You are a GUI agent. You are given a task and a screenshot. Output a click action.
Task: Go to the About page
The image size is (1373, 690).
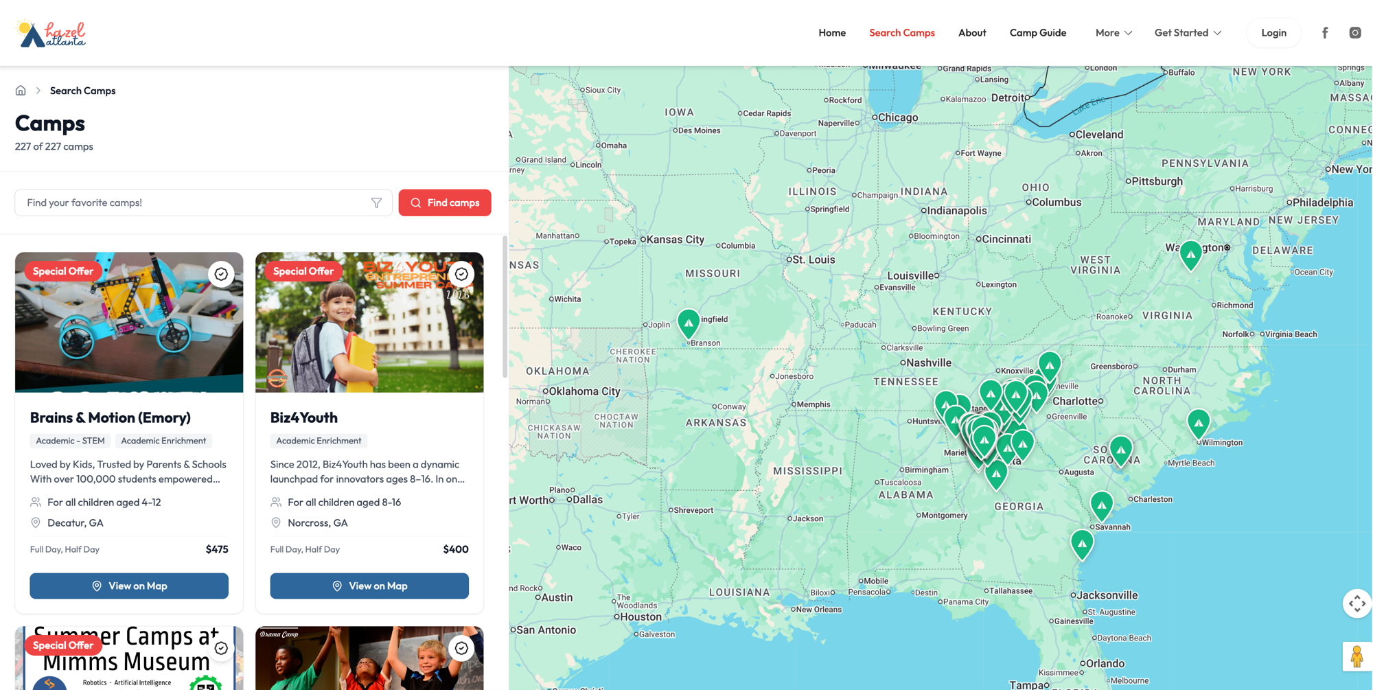(972, 32)
